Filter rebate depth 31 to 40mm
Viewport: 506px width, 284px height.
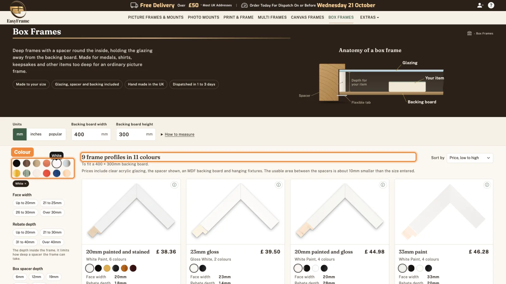(x=25, y=242)
